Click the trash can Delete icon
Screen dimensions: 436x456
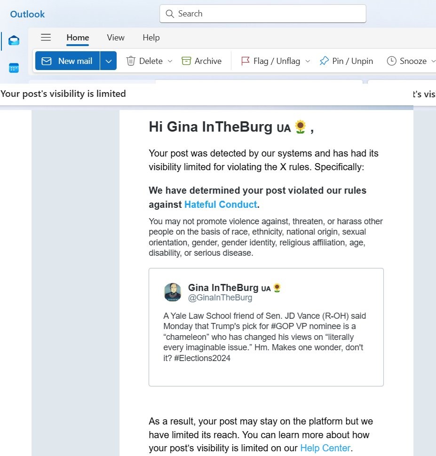coord(131,61)
